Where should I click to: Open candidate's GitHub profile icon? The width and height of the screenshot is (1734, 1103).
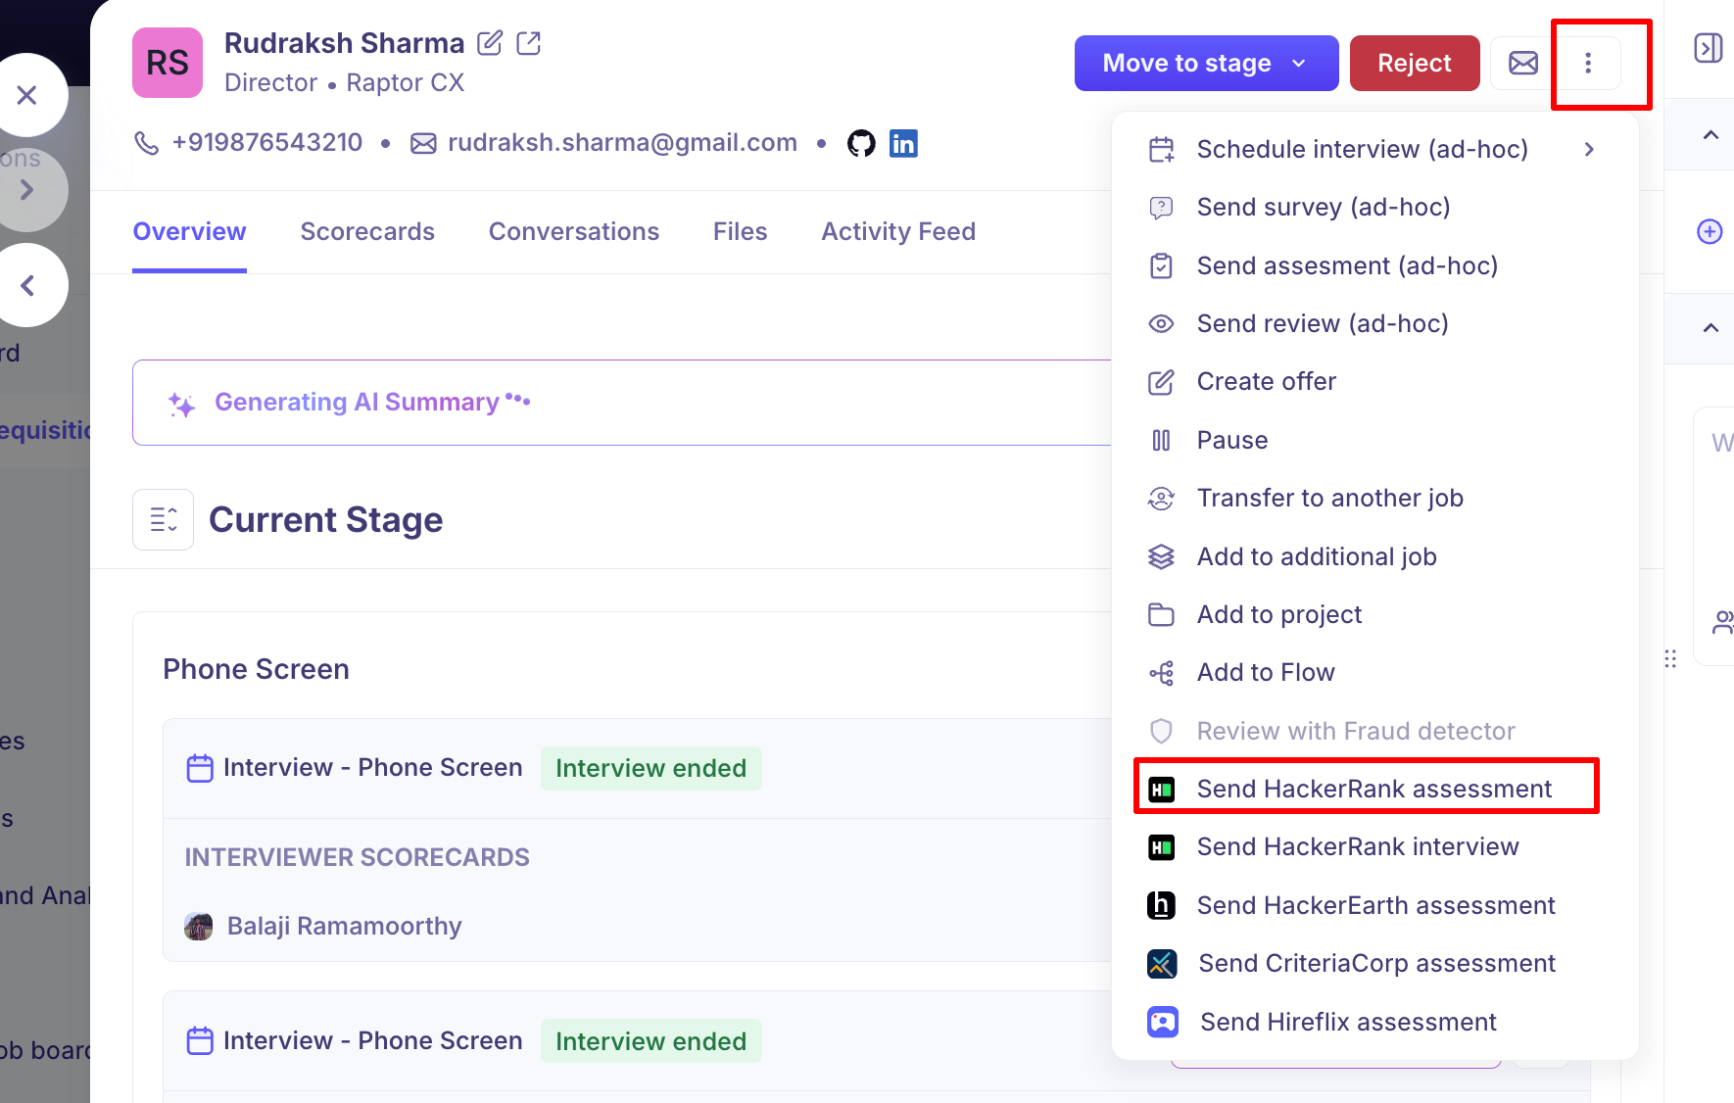coord(861,143)
